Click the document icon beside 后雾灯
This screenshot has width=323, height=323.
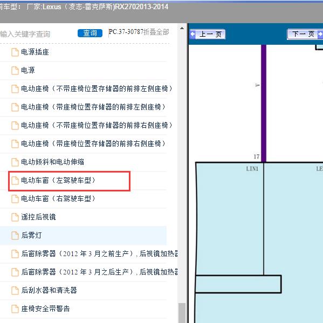[x=15, y=236]
